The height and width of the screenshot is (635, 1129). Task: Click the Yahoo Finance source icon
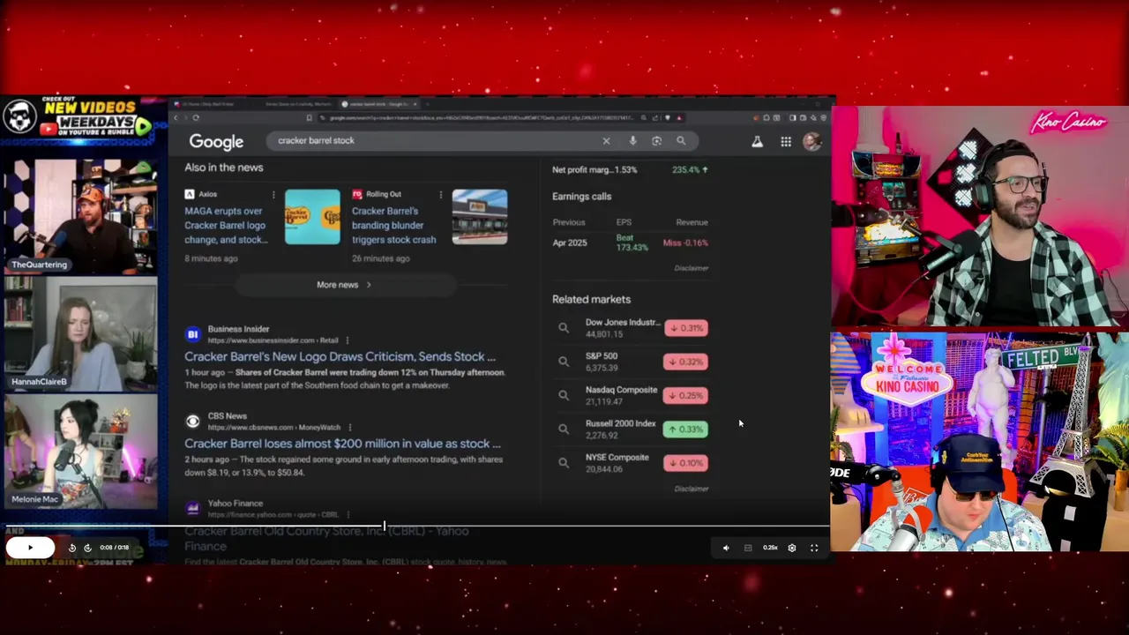[192, 509]
